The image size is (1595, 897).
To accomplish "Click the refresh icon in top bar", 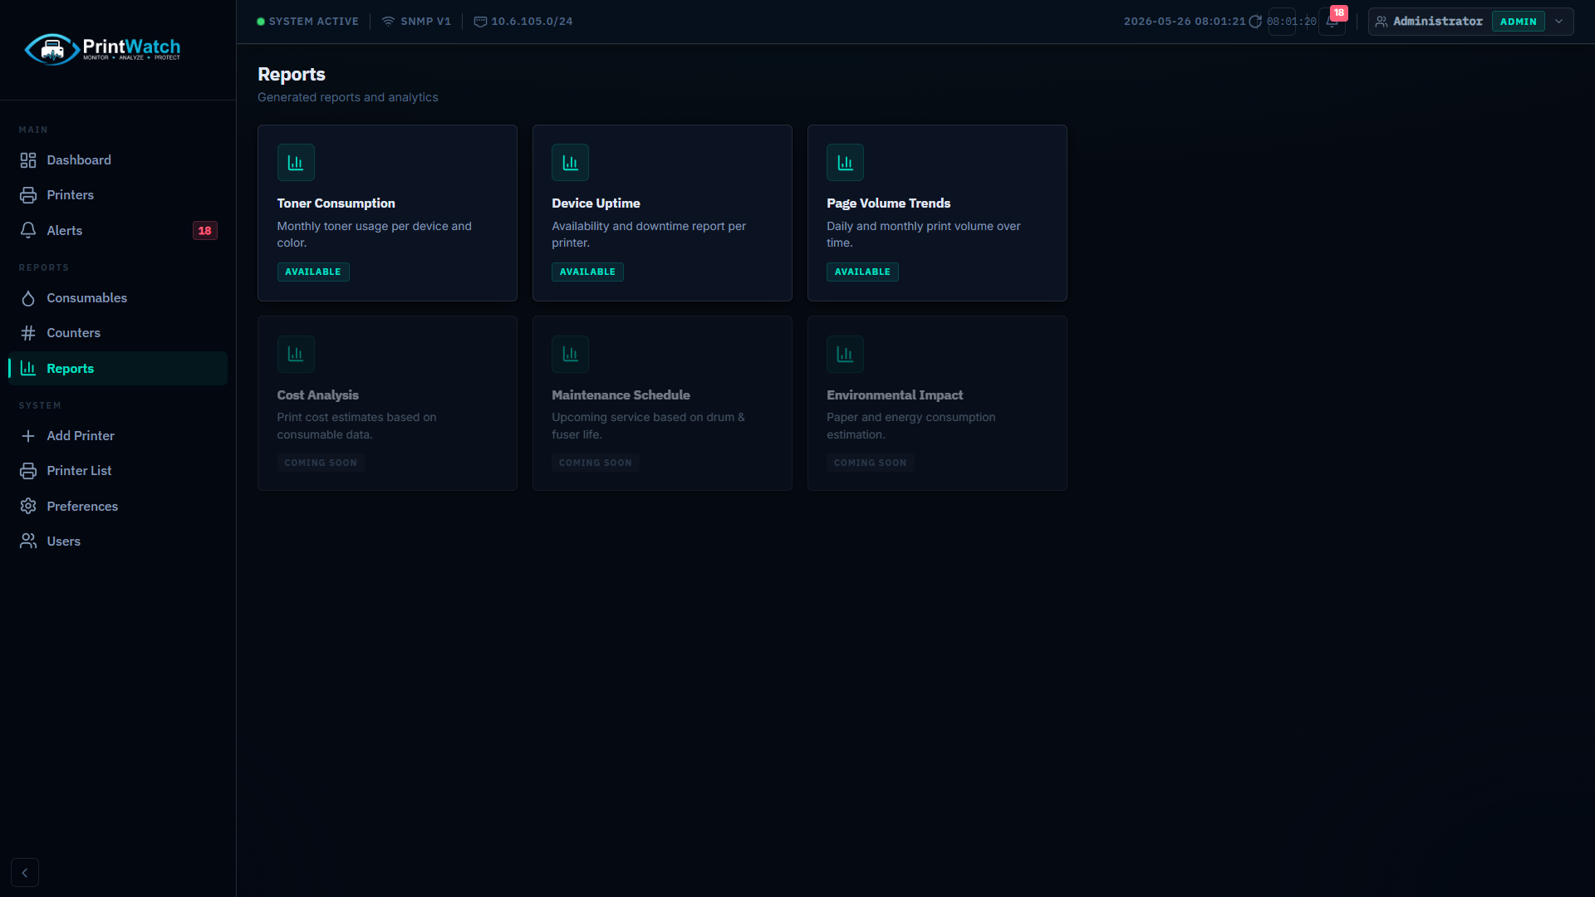I will [1255, 22].
